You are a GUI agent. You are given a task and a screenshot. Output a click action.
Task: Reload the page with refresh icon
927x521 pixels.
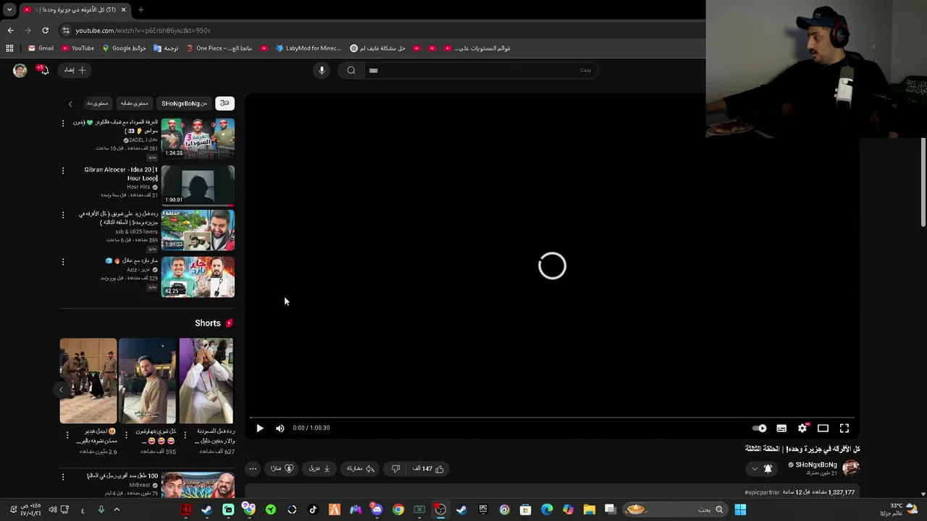[x=45, y=30]
